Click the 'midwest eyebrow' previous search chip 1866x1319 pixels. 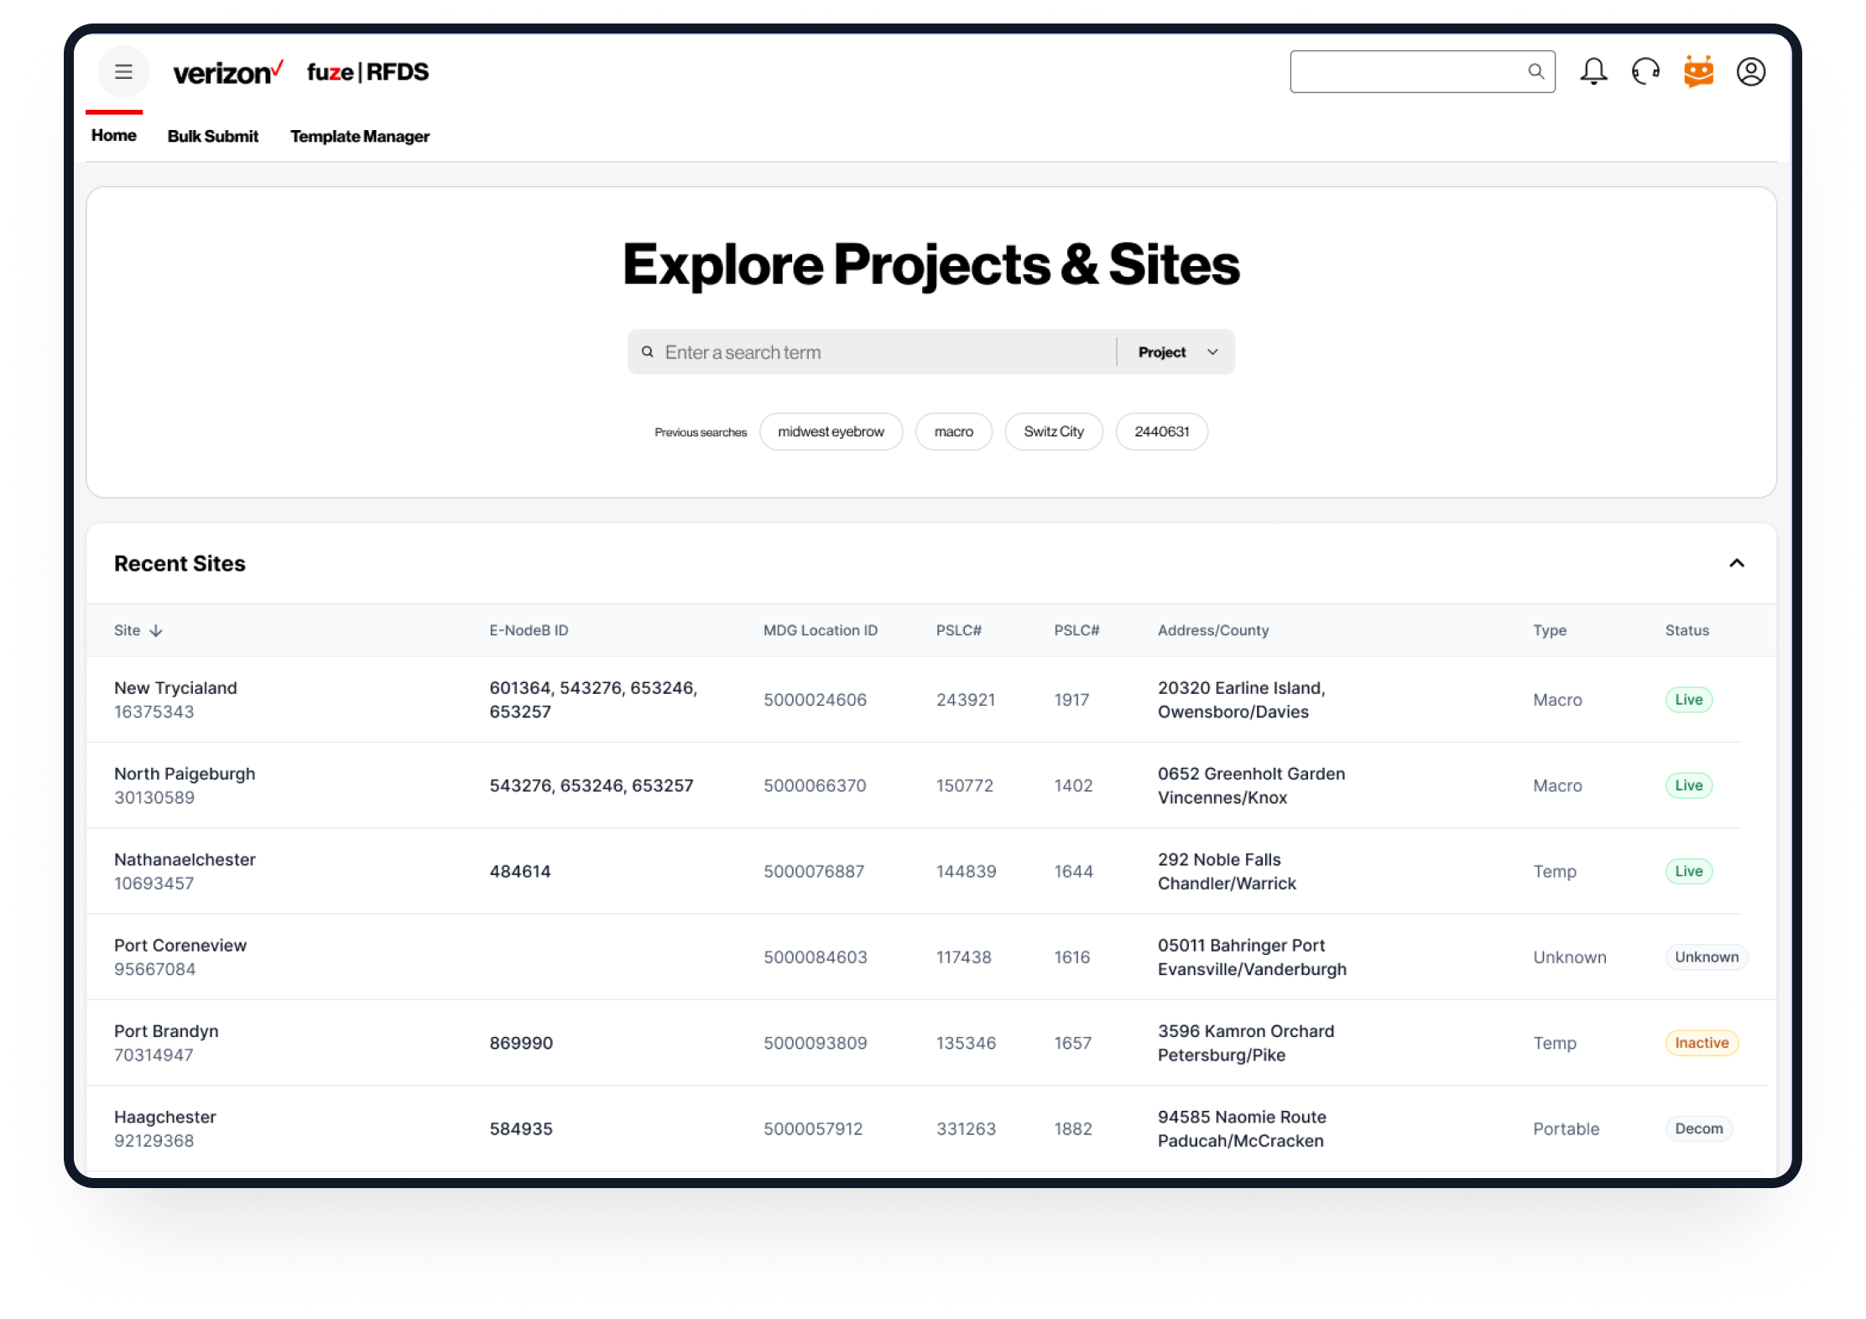pos(830,432)
